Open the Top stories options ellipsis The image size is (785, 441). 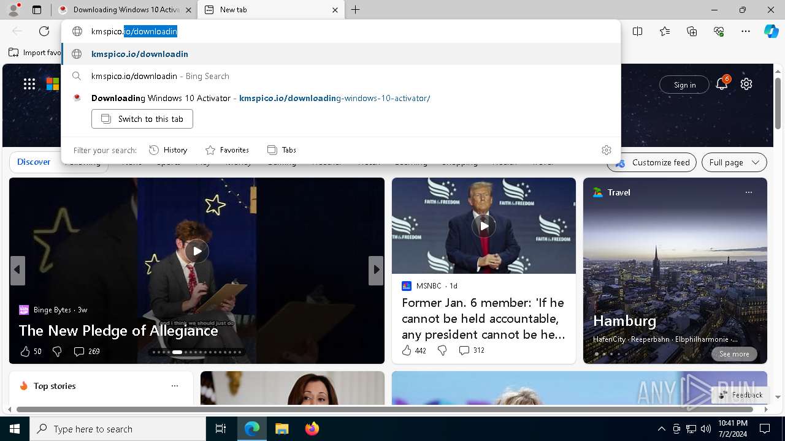[x=175, y=386]
